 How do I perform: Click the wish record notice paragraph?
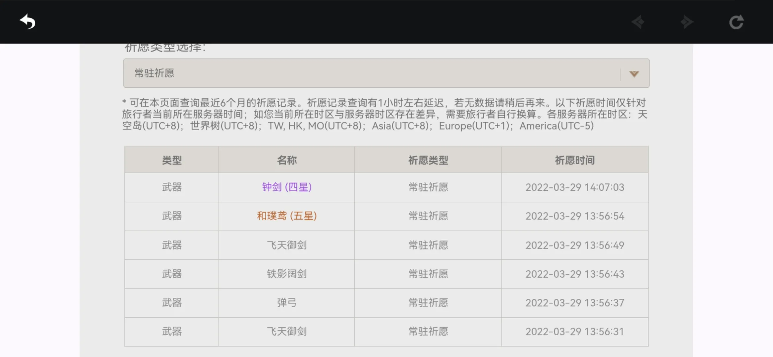point(385,114)
